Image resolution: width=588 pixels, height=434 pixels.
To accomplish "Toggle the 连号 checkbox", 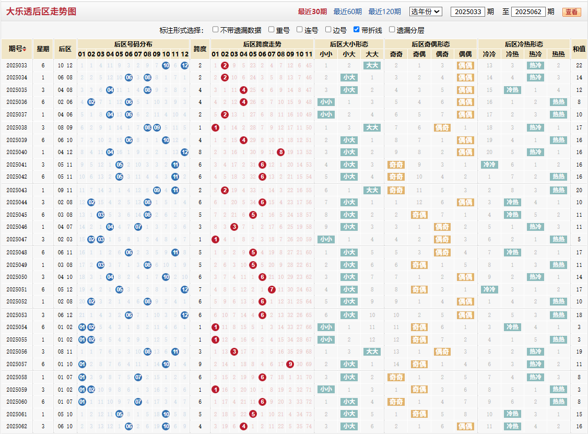I will tap(299, 29).
